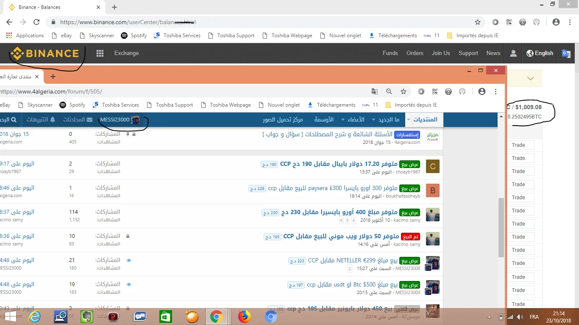Reload the Binance page

(36, 22)
